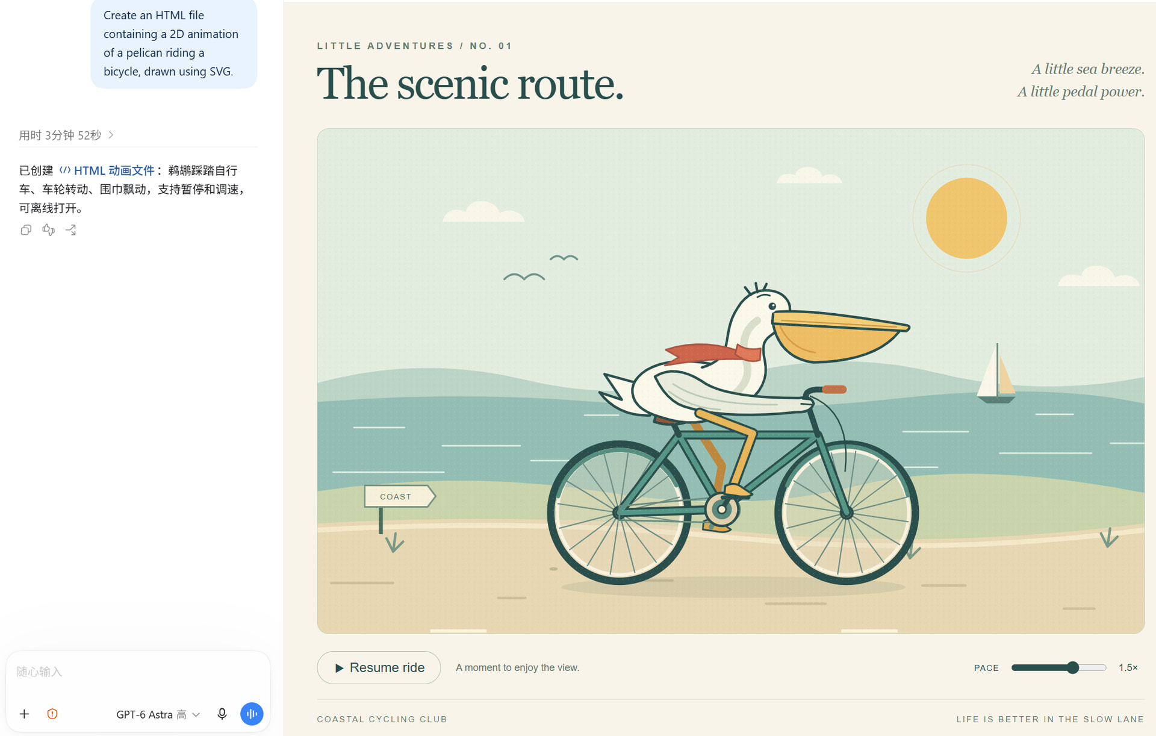Start voice mode with blue waveform button
The image size is (1156, 736).
click(x=252, y=714)
